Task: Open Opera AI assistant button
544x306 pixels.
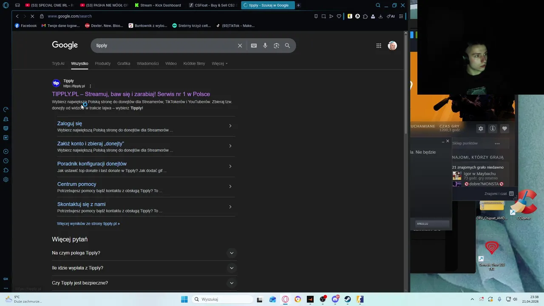Action: [x=391, y=16]
